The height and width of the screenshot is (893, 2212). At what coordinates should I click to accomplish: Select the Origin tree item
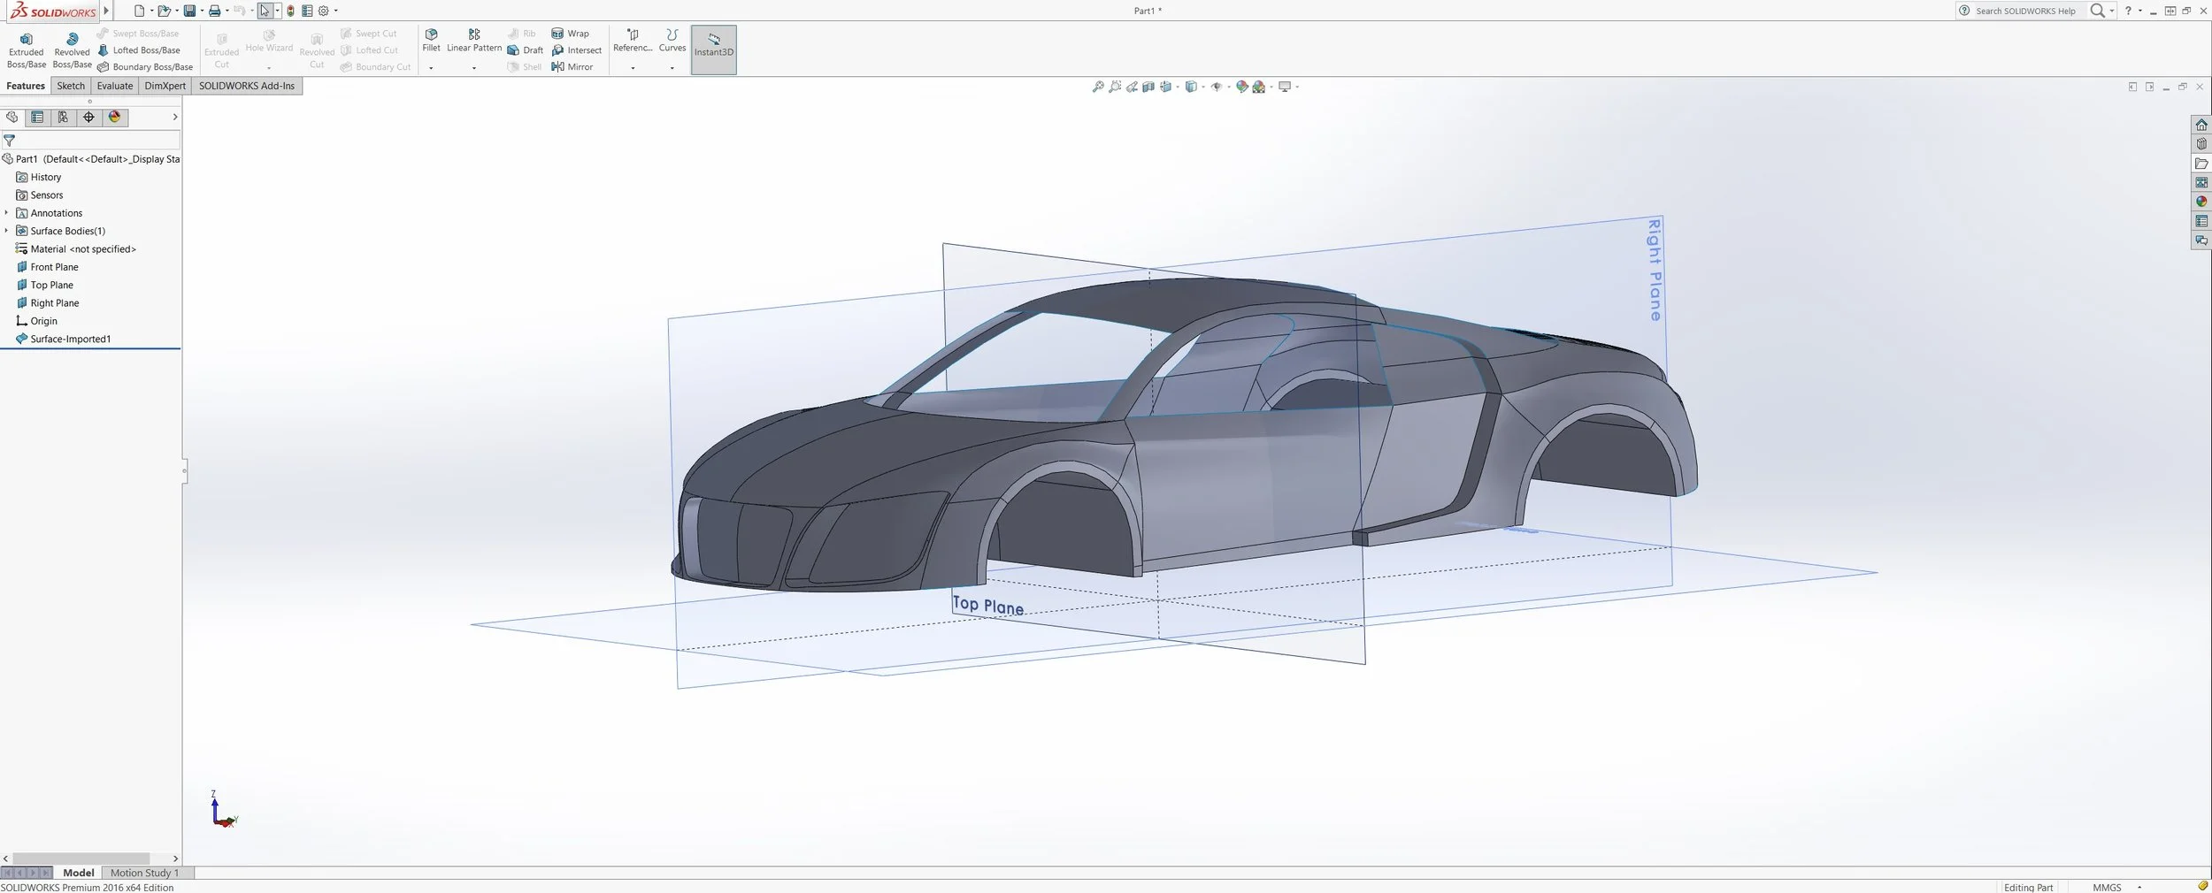36,321
